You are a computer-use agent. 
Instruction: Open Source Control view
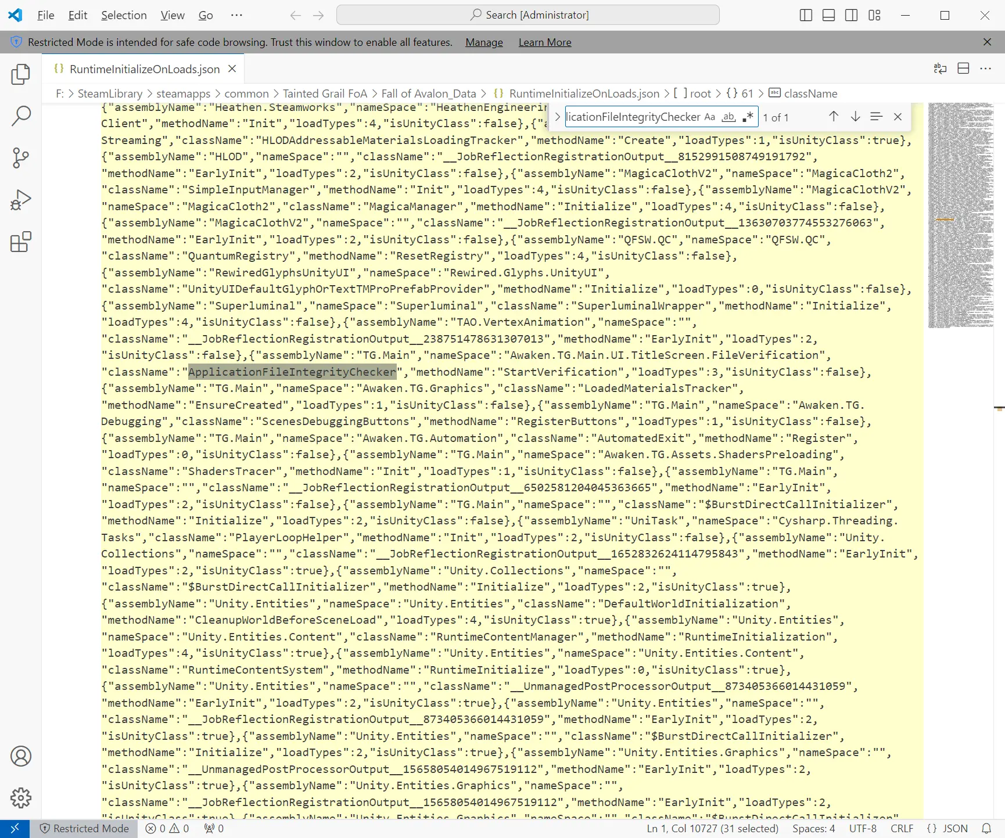tap(21, 158)
